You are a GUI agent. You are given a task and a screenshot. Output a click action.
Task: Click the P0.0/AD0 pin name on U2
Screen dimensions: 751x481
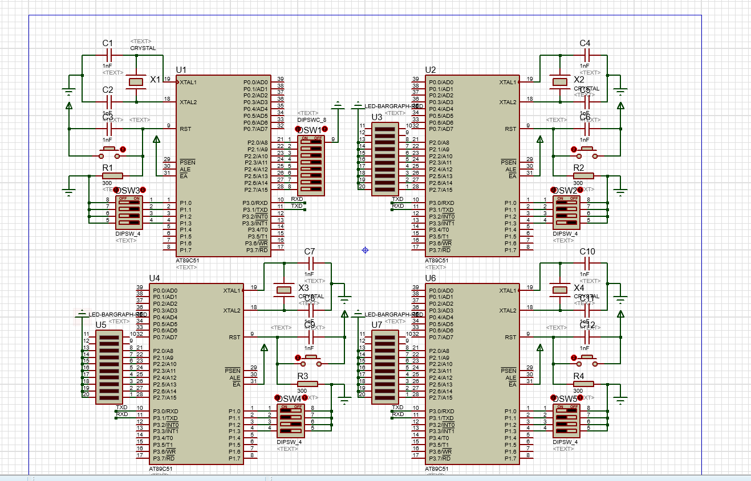tap(440, 83)
